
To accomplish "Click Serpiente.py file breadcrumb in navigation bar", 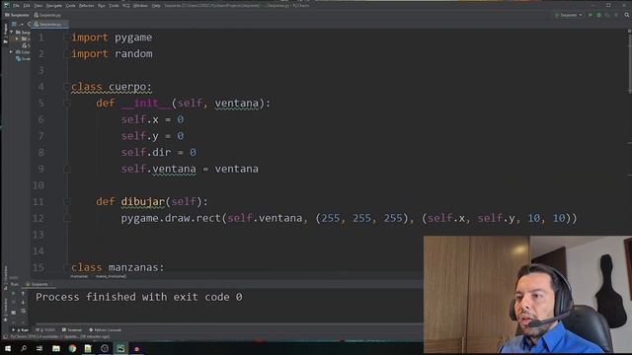I will [47, 15].
